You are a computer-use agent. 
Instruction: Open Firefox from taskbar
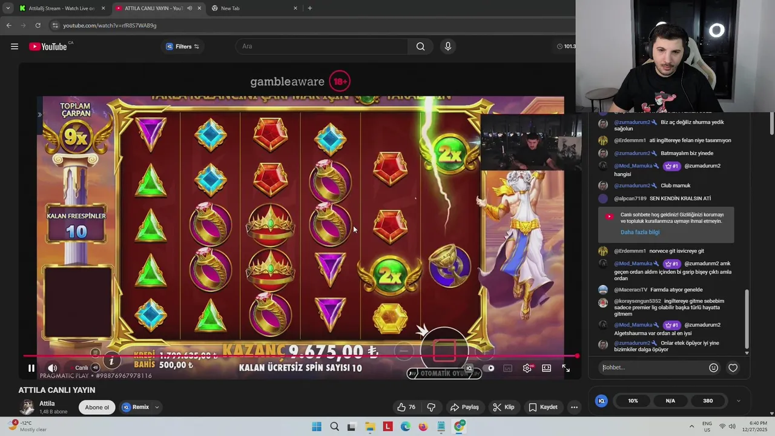tap(423, 427)
